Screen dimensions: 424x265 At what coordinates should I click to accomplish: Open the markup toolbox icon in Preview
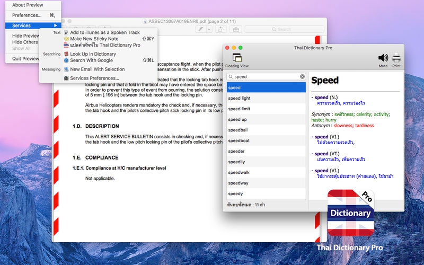(x=236, y=29)
